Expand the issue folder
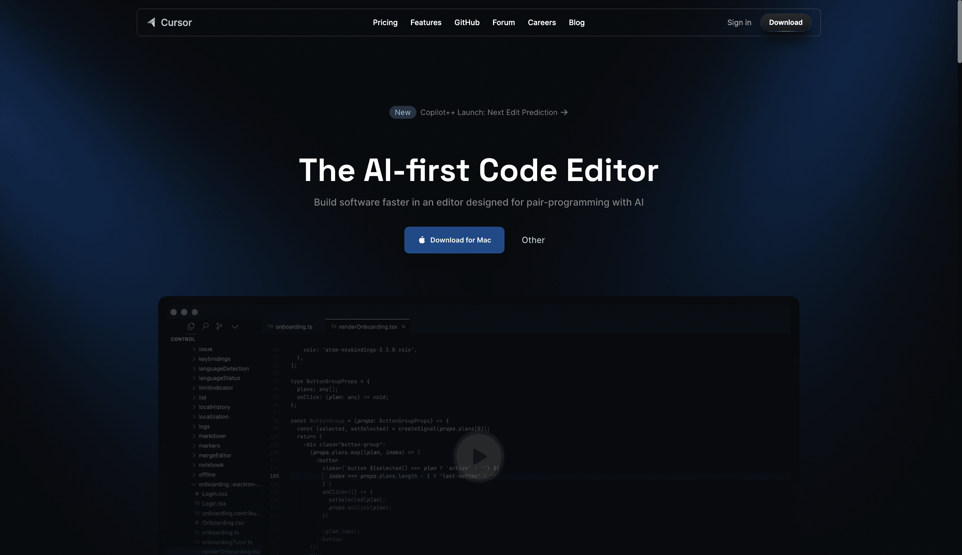The image size is (962, 555). pos(202,349)
